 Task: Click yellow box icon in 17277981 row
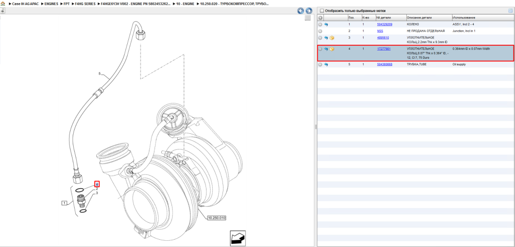pos(332,49)
